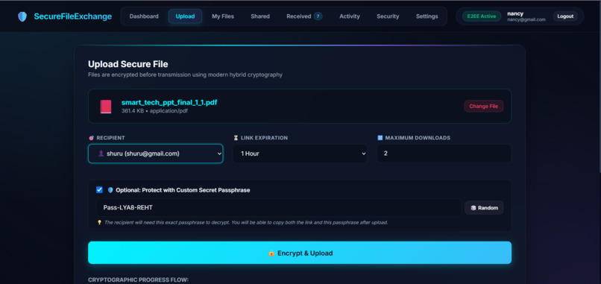Click the Maximum Downloads input field

pyautogui.click(x=444, y=154)
